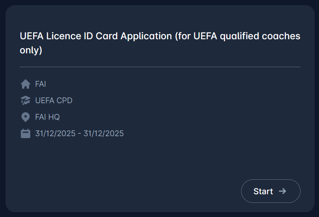
Task: Click the FAI HQ venue label
Action: pos(48,117)
